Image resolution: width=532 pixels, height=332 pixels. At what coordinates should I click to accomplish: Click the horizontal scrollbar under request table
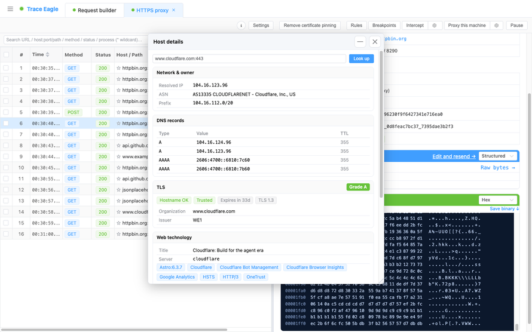[x=114, y=329]
